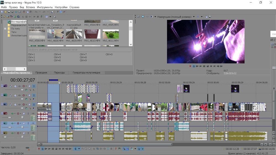276x155 pixels.
Task: Open automation settings gear on video track 1
Action: coord(23,86)
